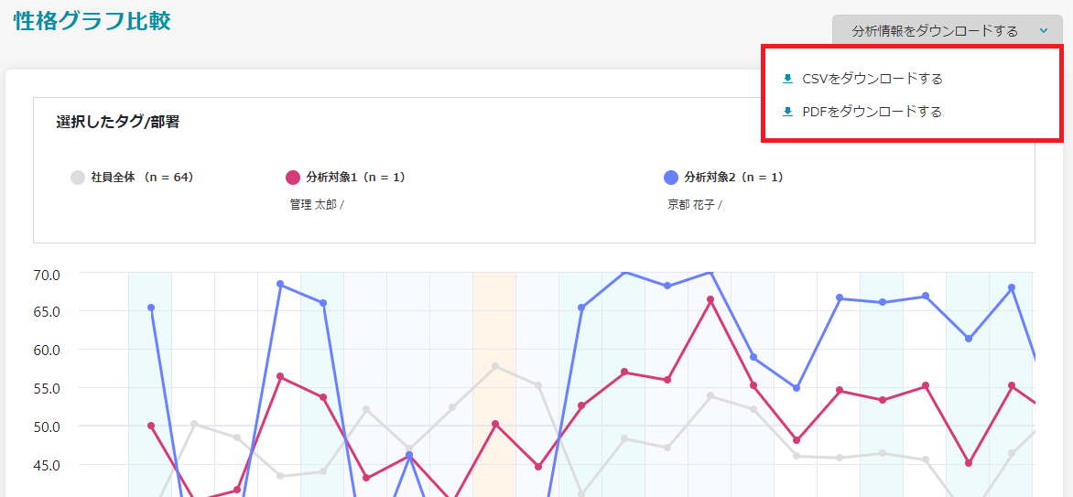1073x497 pixels.
Task: Click the 分析対象2 (n = 1) legend label
Action: (x=733, y=178)
